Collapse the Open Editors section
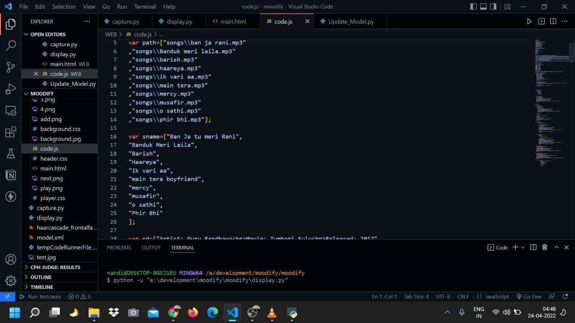The width and height of the screenshot is (575, 323). coord(59,34)
